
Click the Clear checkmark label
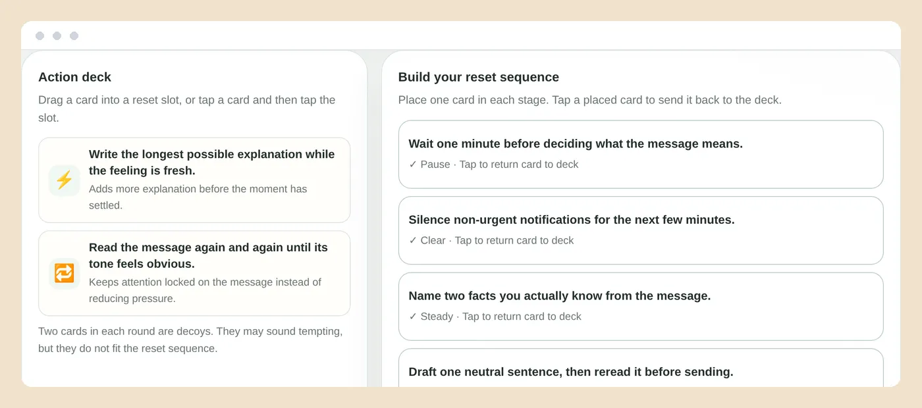pyautogui.click(x=427, y=241)
